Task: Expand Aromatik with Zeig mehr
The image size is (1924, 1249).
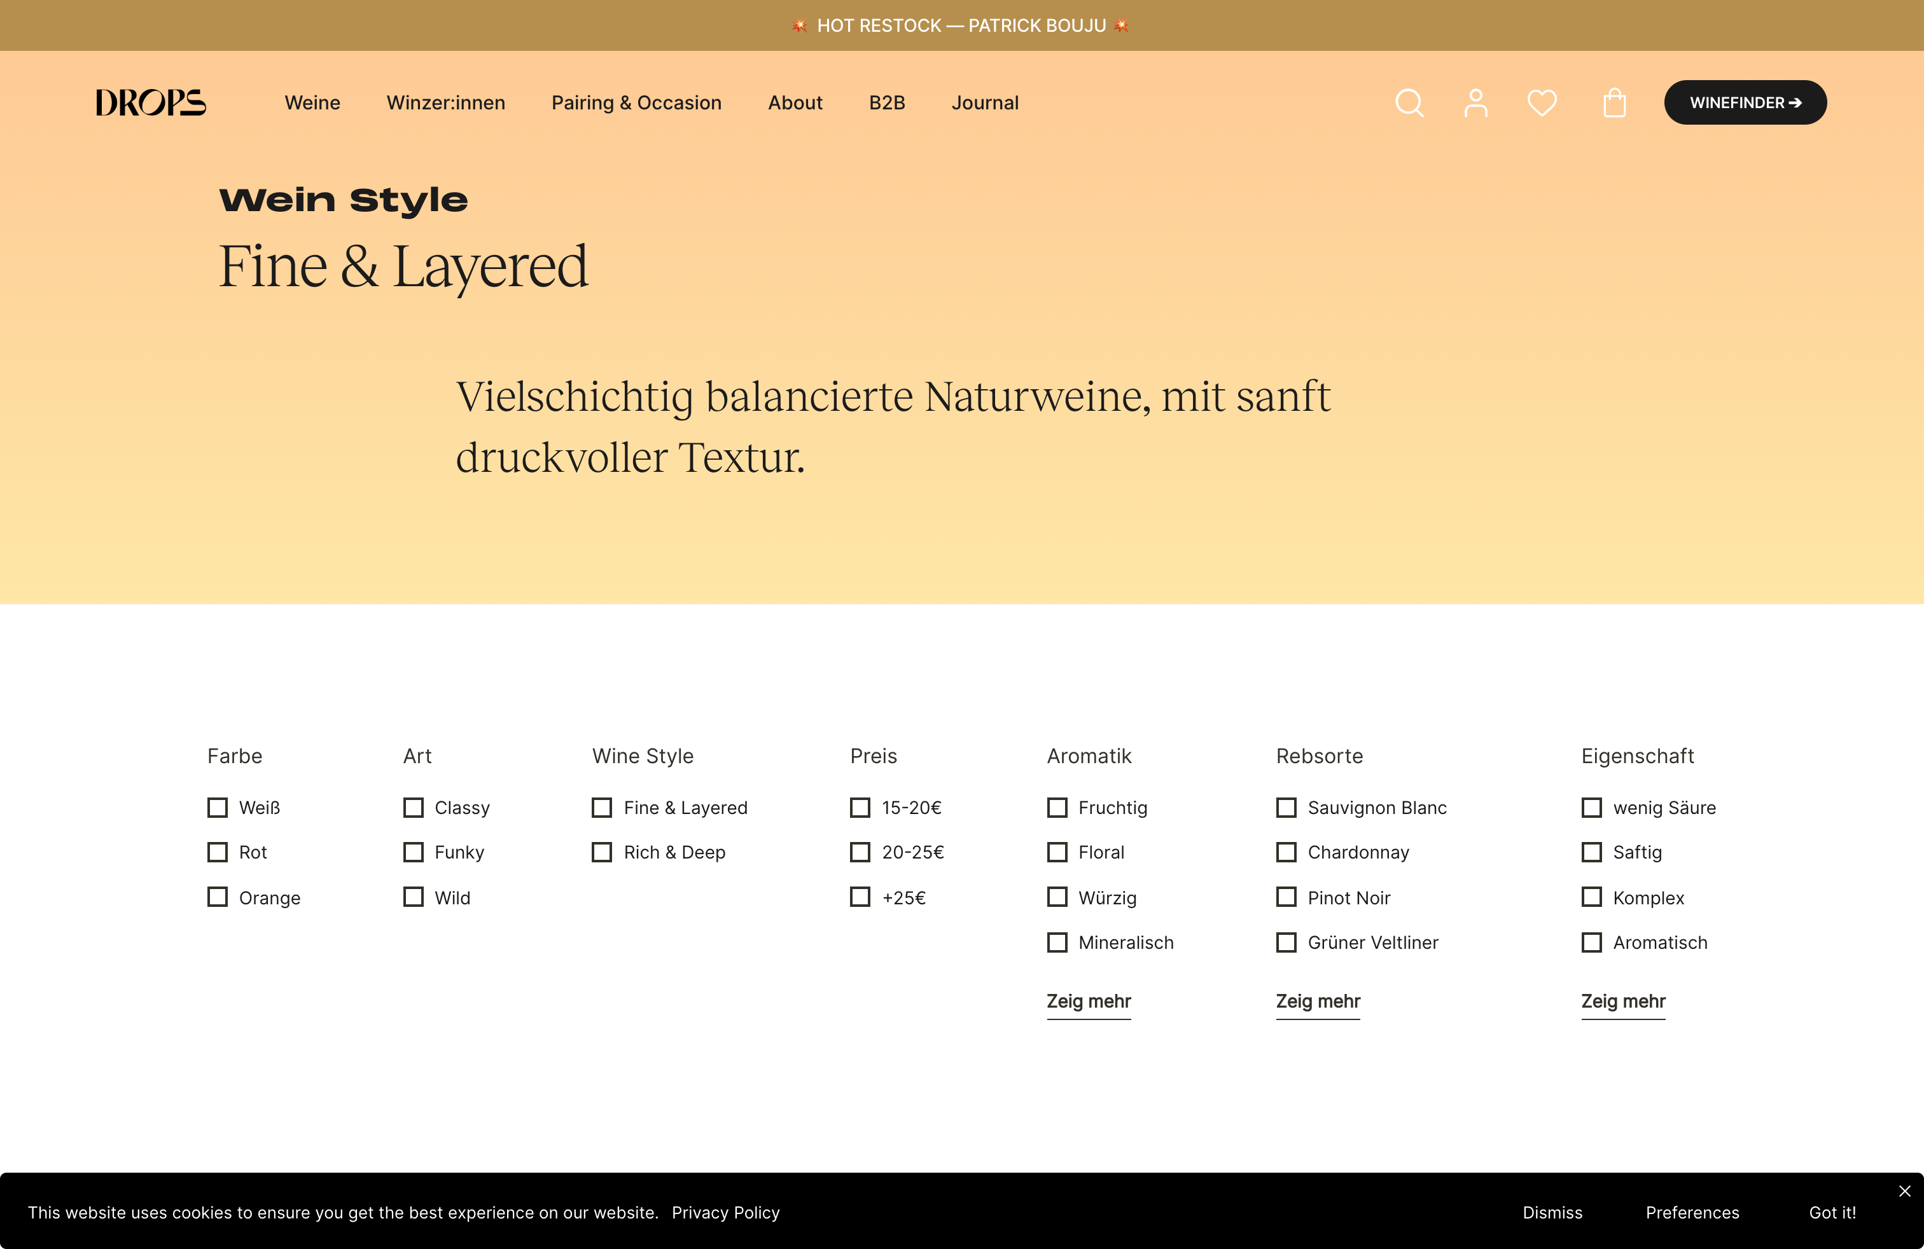Action: click(1088, 1001)
